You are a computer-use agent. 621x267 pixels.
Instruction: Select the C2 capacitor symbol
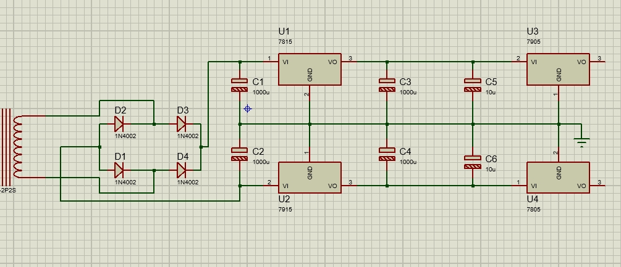tap(240, 154)
